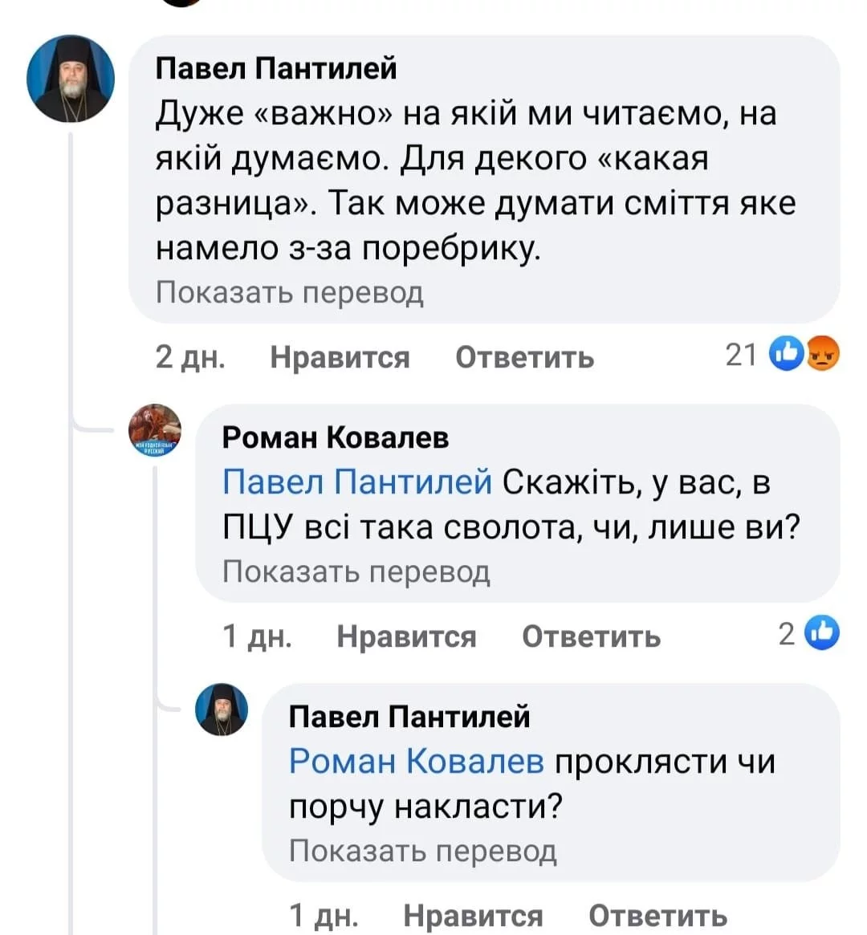Open the Роман Ковалев mention in last reply
The image size is (867, 935).
[416, 761]
